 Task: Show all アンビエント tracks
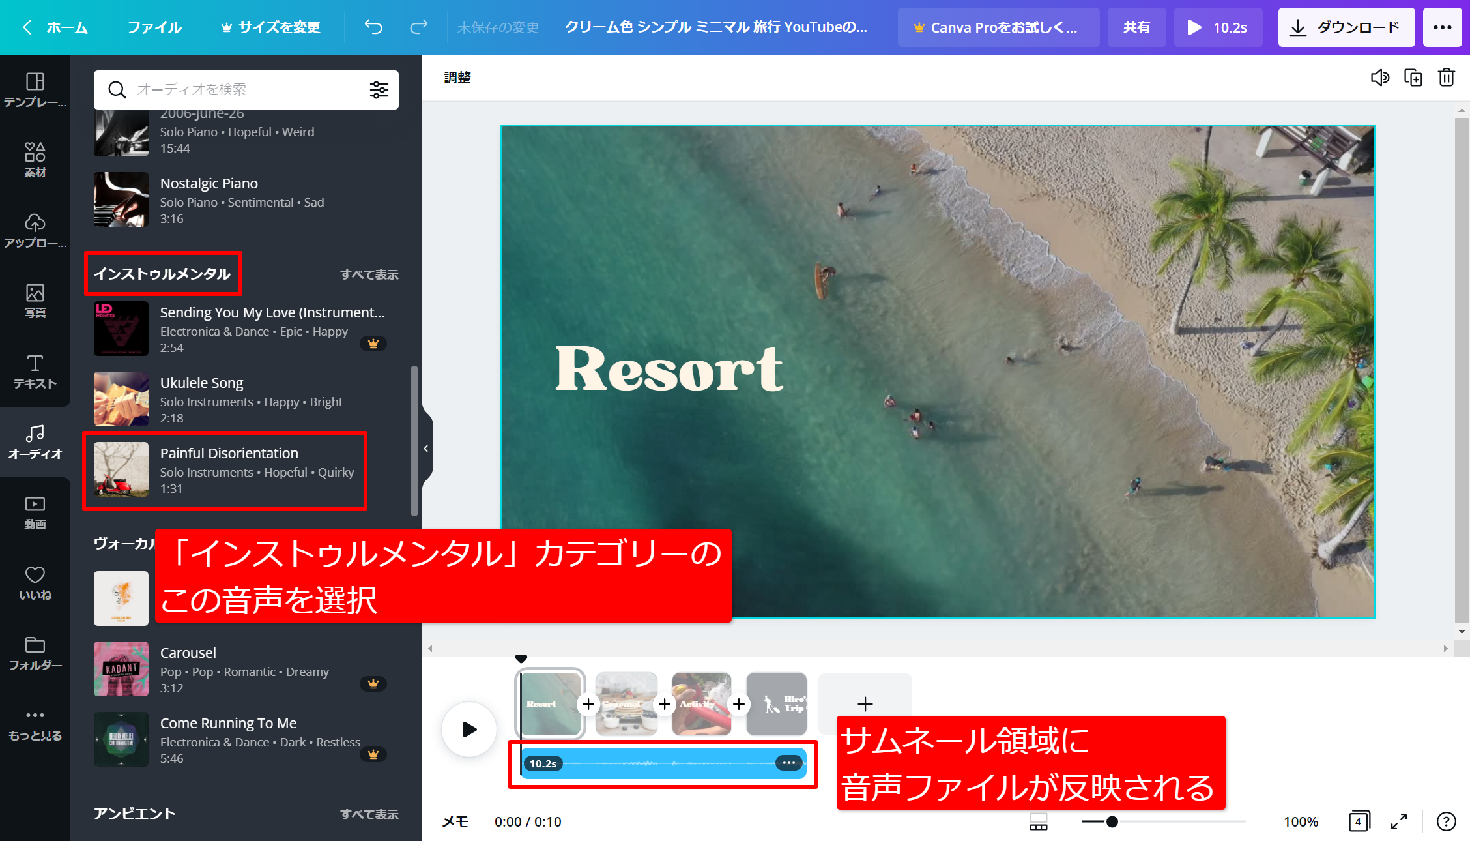tap(369, 814)
